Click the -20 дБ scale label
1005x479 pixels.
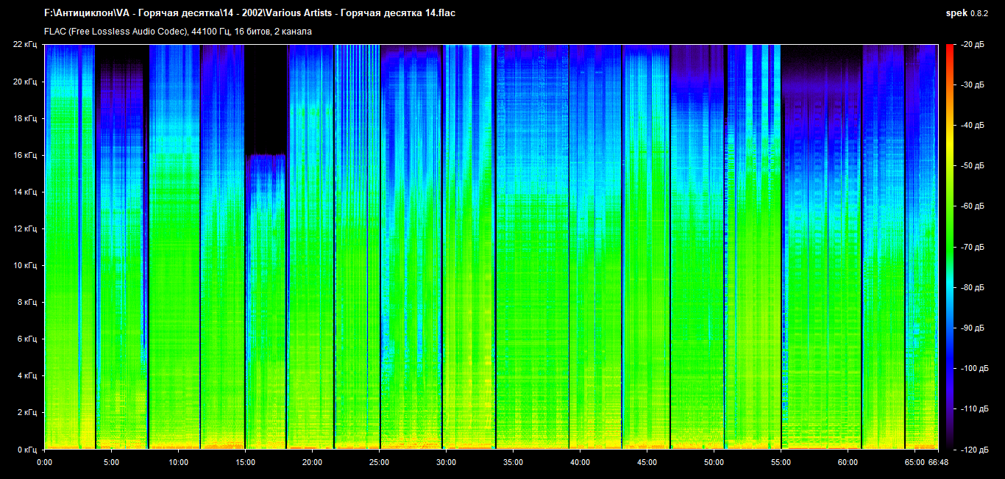click(x=971, y=45)
